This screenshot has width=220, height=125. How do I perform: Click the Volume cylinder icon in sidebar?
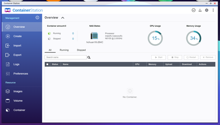[x=8, y=101]
